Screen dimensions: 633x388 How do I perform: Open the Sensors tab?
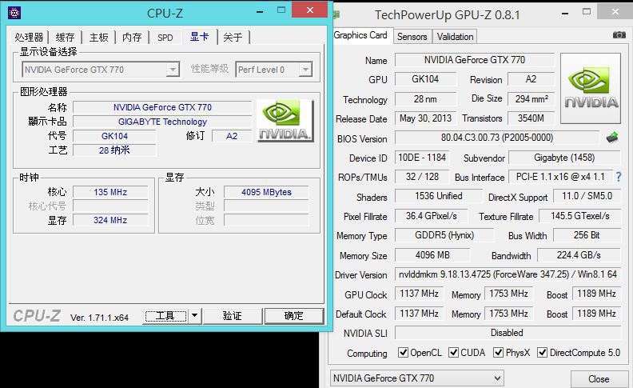pyautogui.click(x=412, y=37)
